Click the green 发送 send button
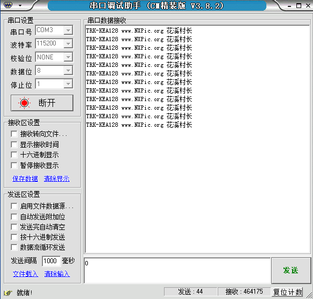 pyautogui.click(x=291, y=270)
